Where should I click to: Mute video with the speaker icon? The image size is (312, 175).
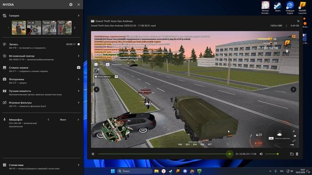coord(261,154)
